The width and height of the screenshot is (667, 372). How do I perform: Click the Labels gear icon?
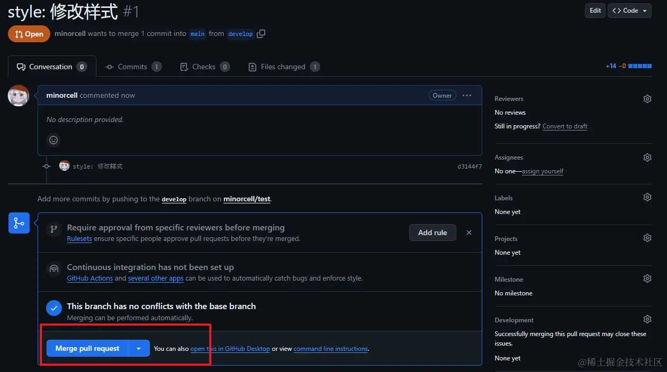[x=647, y=197]
